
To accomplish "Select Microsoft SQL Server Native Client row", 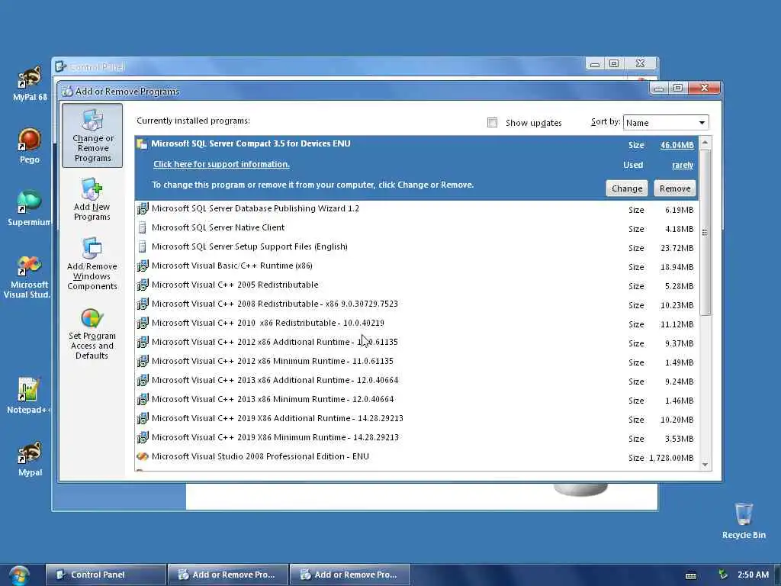I will [x=416, y=228].
